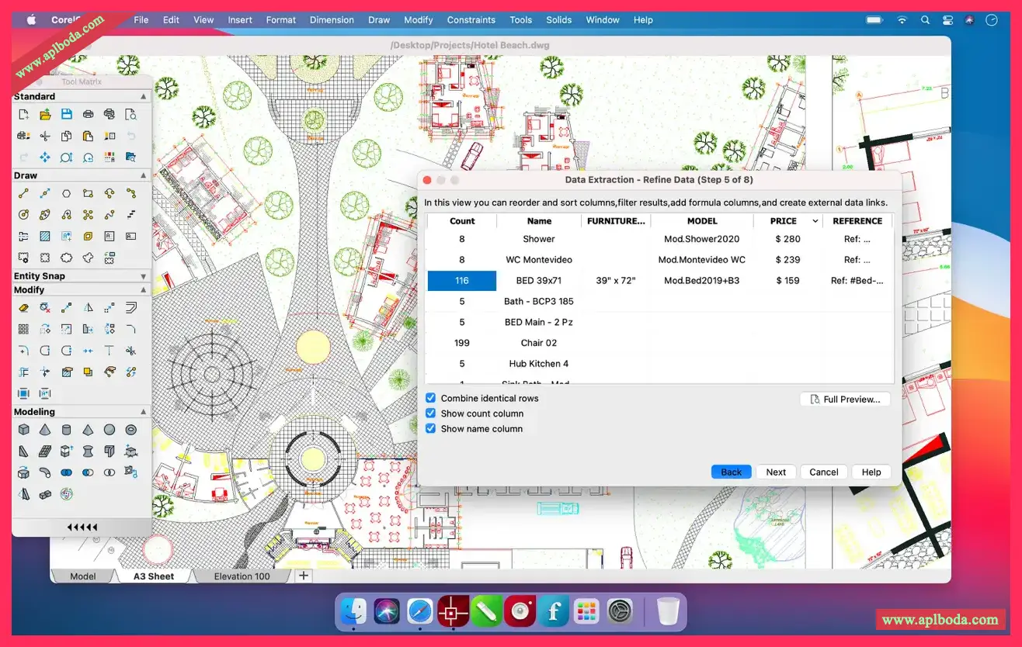
Task: Pick the Erase tool in Modify
Action: point(23,308)
